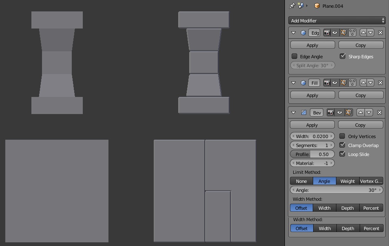Apply the Edg modifier

(x=313, y=45)
